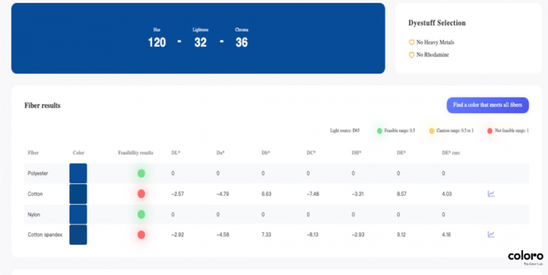The image size is (548, 275).
Task: Select the Cotton color swatch
Action: click(79, 194)
